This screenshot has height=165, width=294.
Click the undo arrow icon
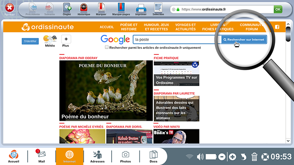(243, 157)
